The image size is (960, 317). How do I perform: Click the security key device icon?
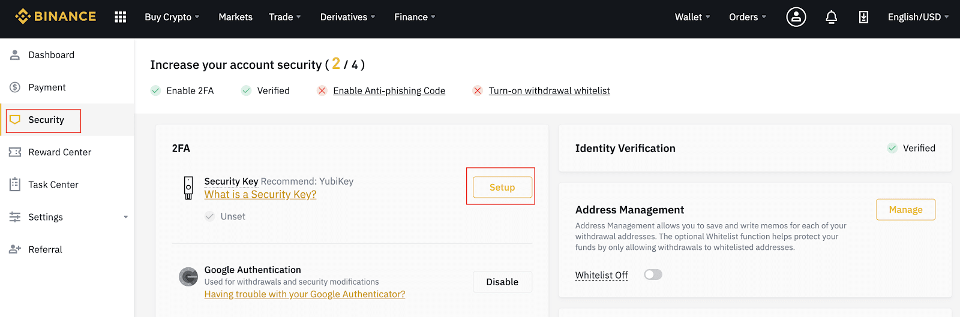click(x=188, y=188)
